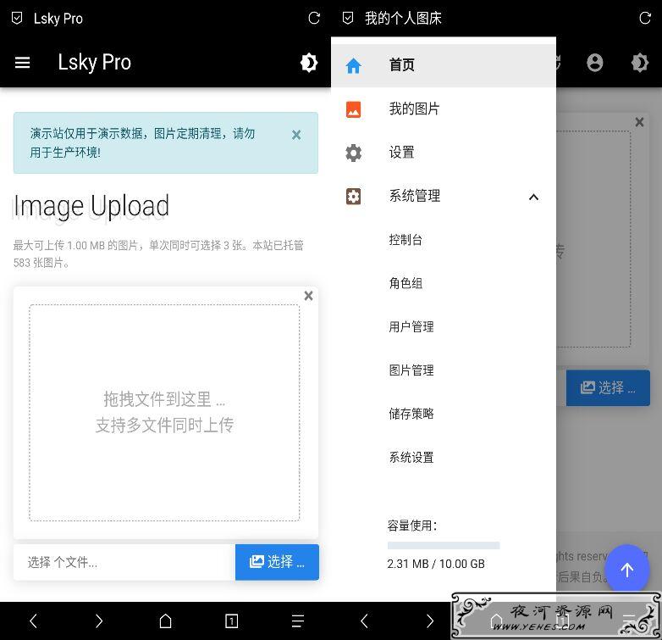Click the orange picture icon in drawer
Viewport: 662px width, 640px height.
353,109
